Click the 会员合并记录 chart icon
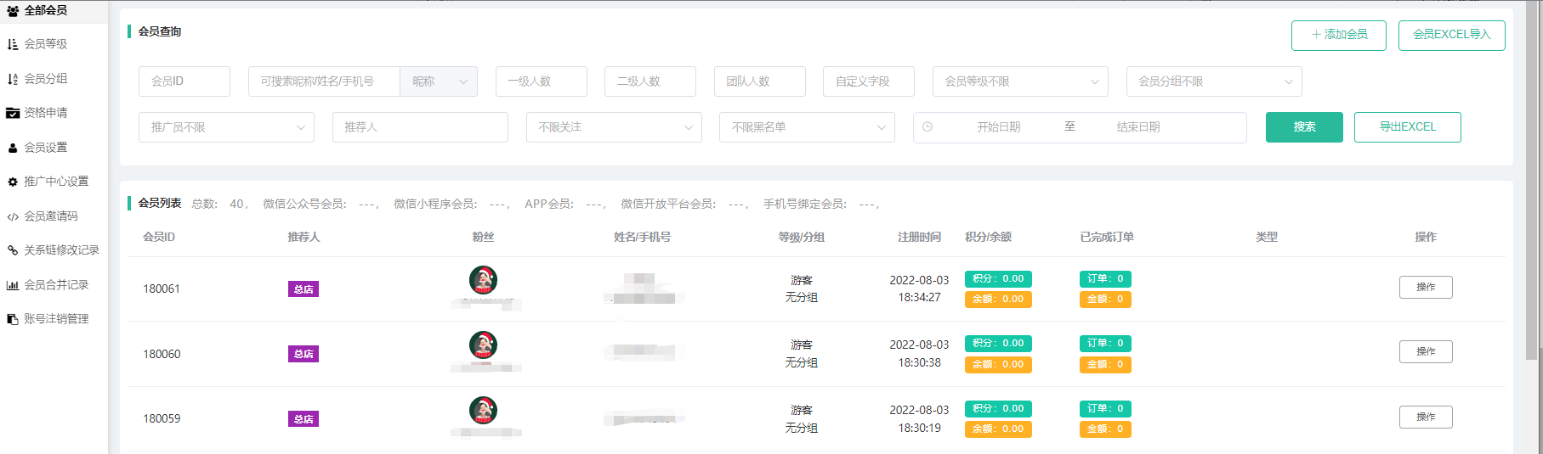Image resolution: width=1543 pixels, height=454 pixels. pos(13,285)
